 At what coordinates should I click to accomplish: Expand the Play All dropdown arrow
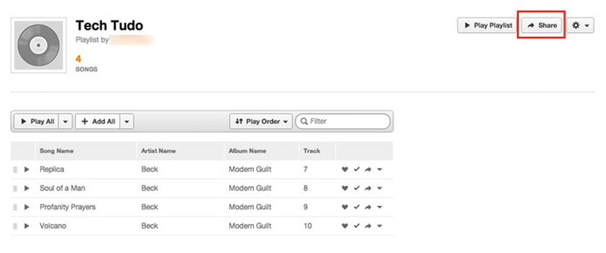point(66,122)
